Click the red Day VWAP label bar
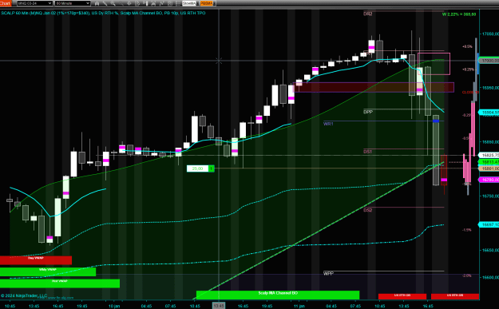The width and height of the screenshot is (499, 309). click(x=36, y=260)
